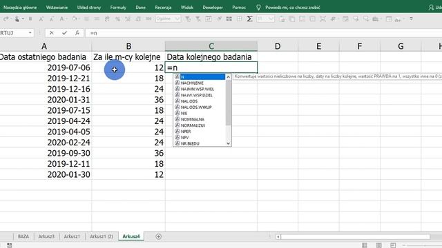The width and height of the screenshot is (442, 248).
Task: Open the font size dropdown
Action: (271, 19)
